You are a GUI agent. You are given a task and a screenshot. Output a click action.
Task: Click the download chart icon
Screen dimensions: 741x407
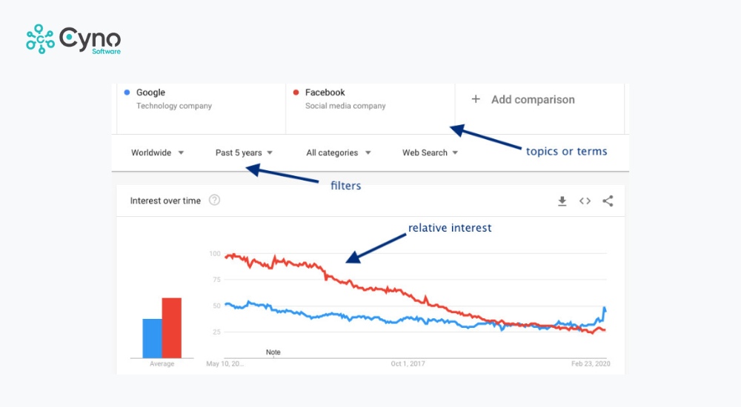[562, 201]
